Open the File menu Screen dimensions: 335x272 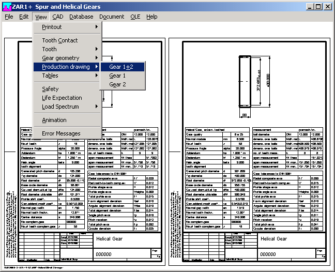tap(9, 17)
